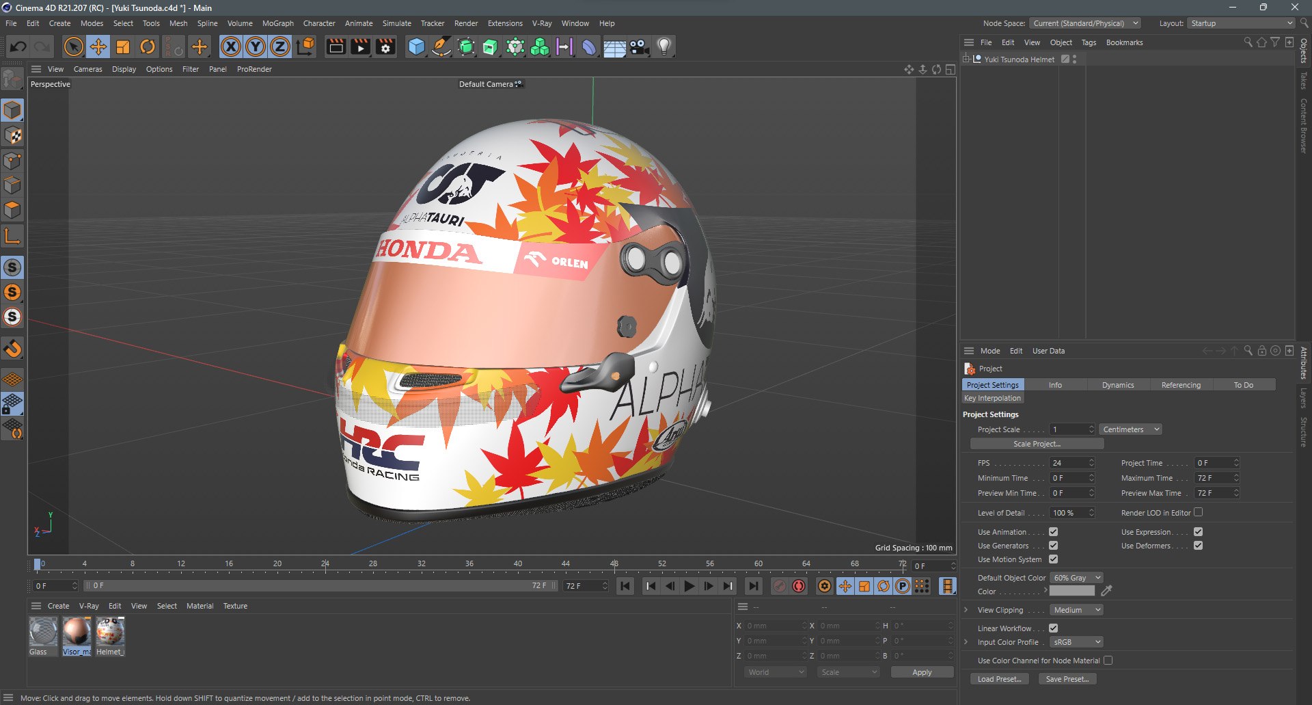Enable Render LOD in Editor
Viewport: 1312px width, 705px height.
click(x=1198, y=512)
